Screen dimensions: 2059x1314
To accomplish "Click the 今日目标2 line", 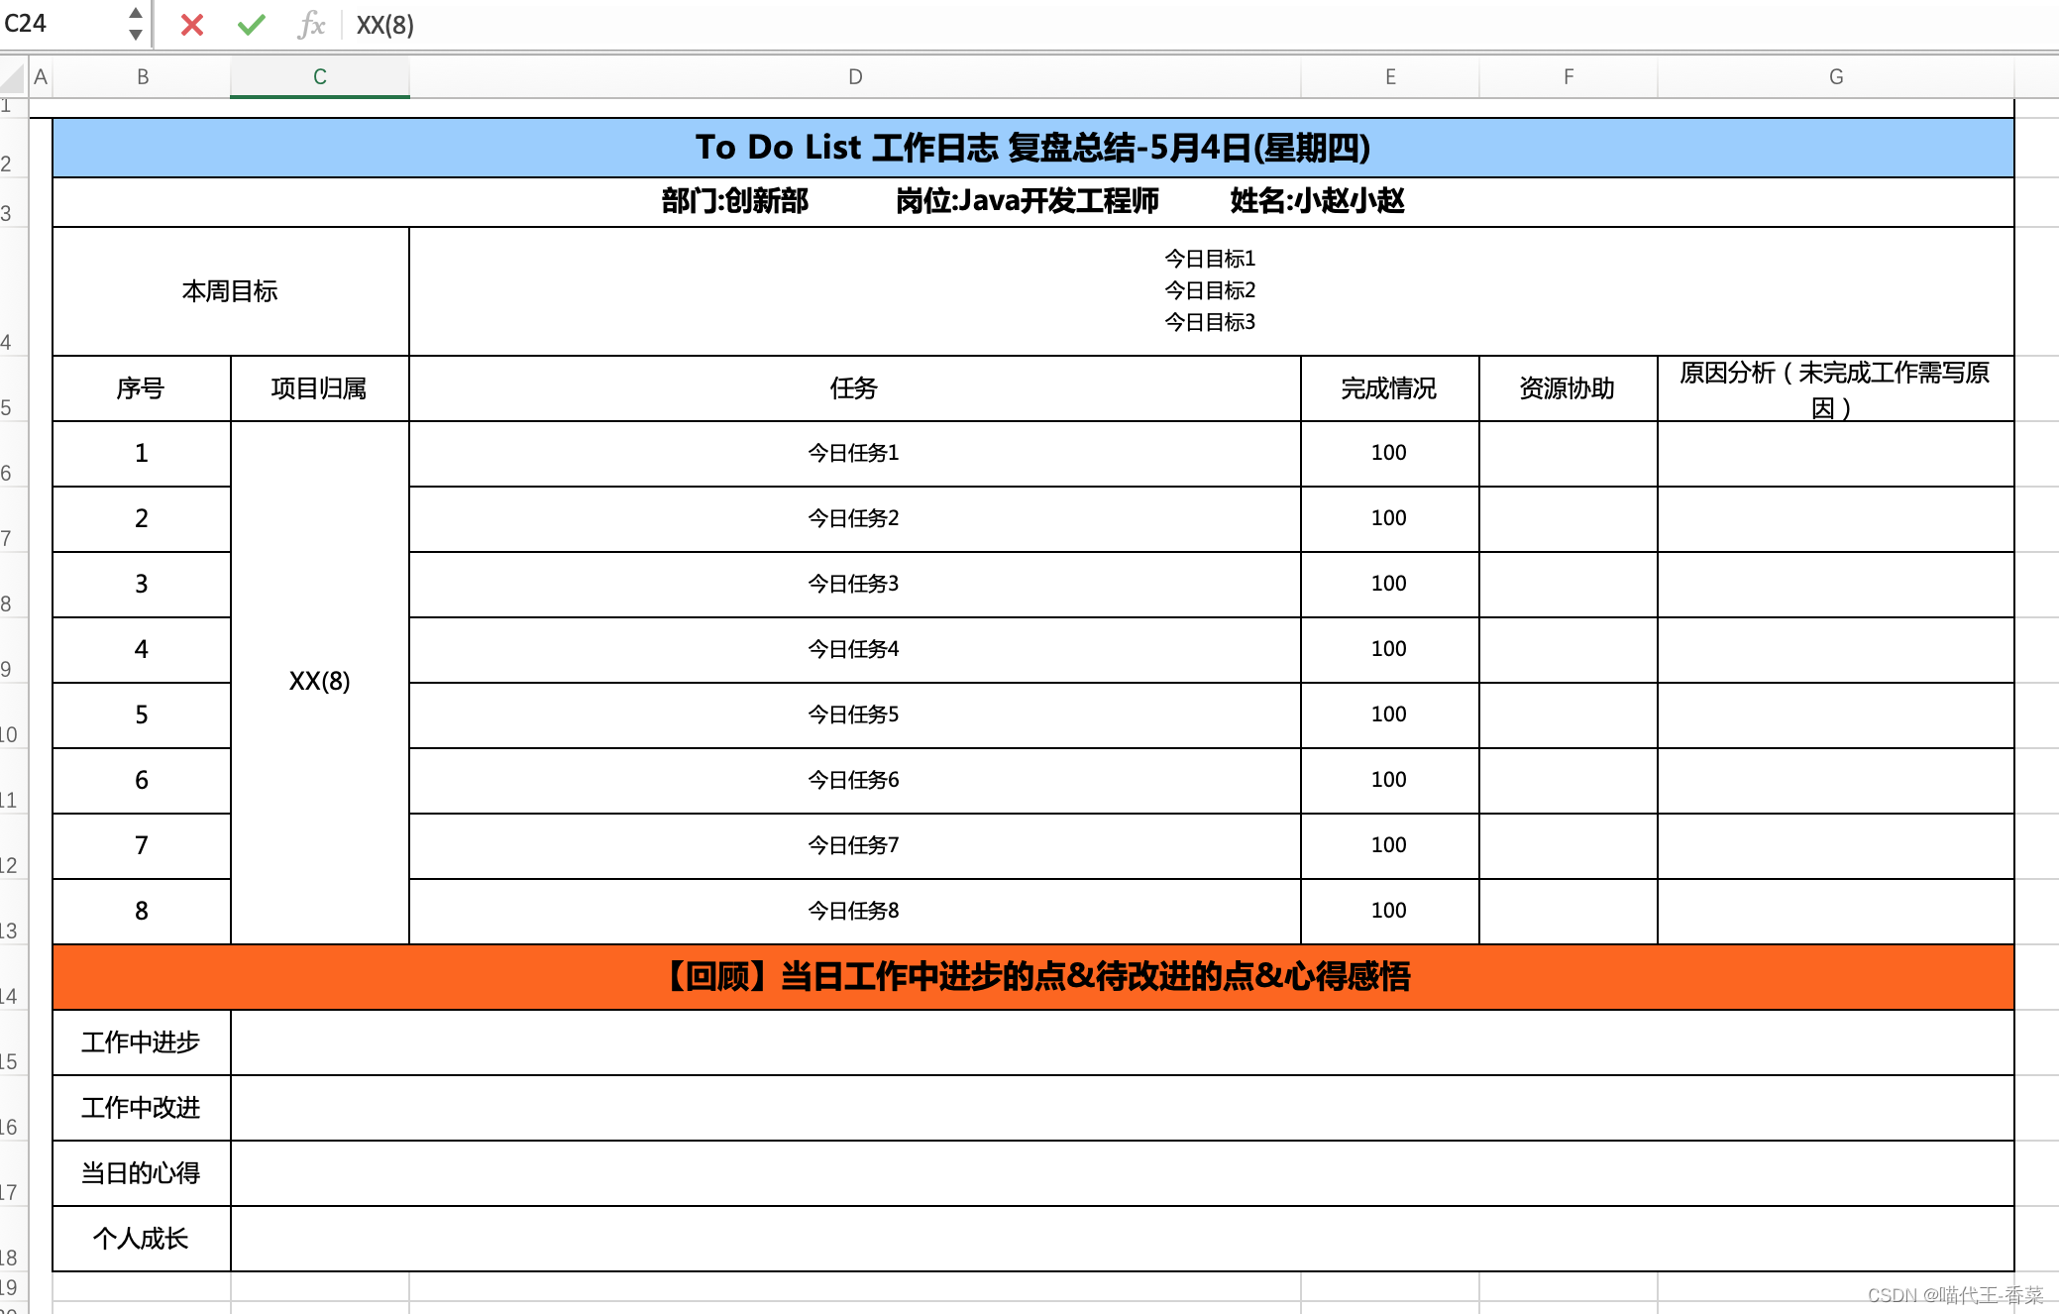I will coord(1210,290).
